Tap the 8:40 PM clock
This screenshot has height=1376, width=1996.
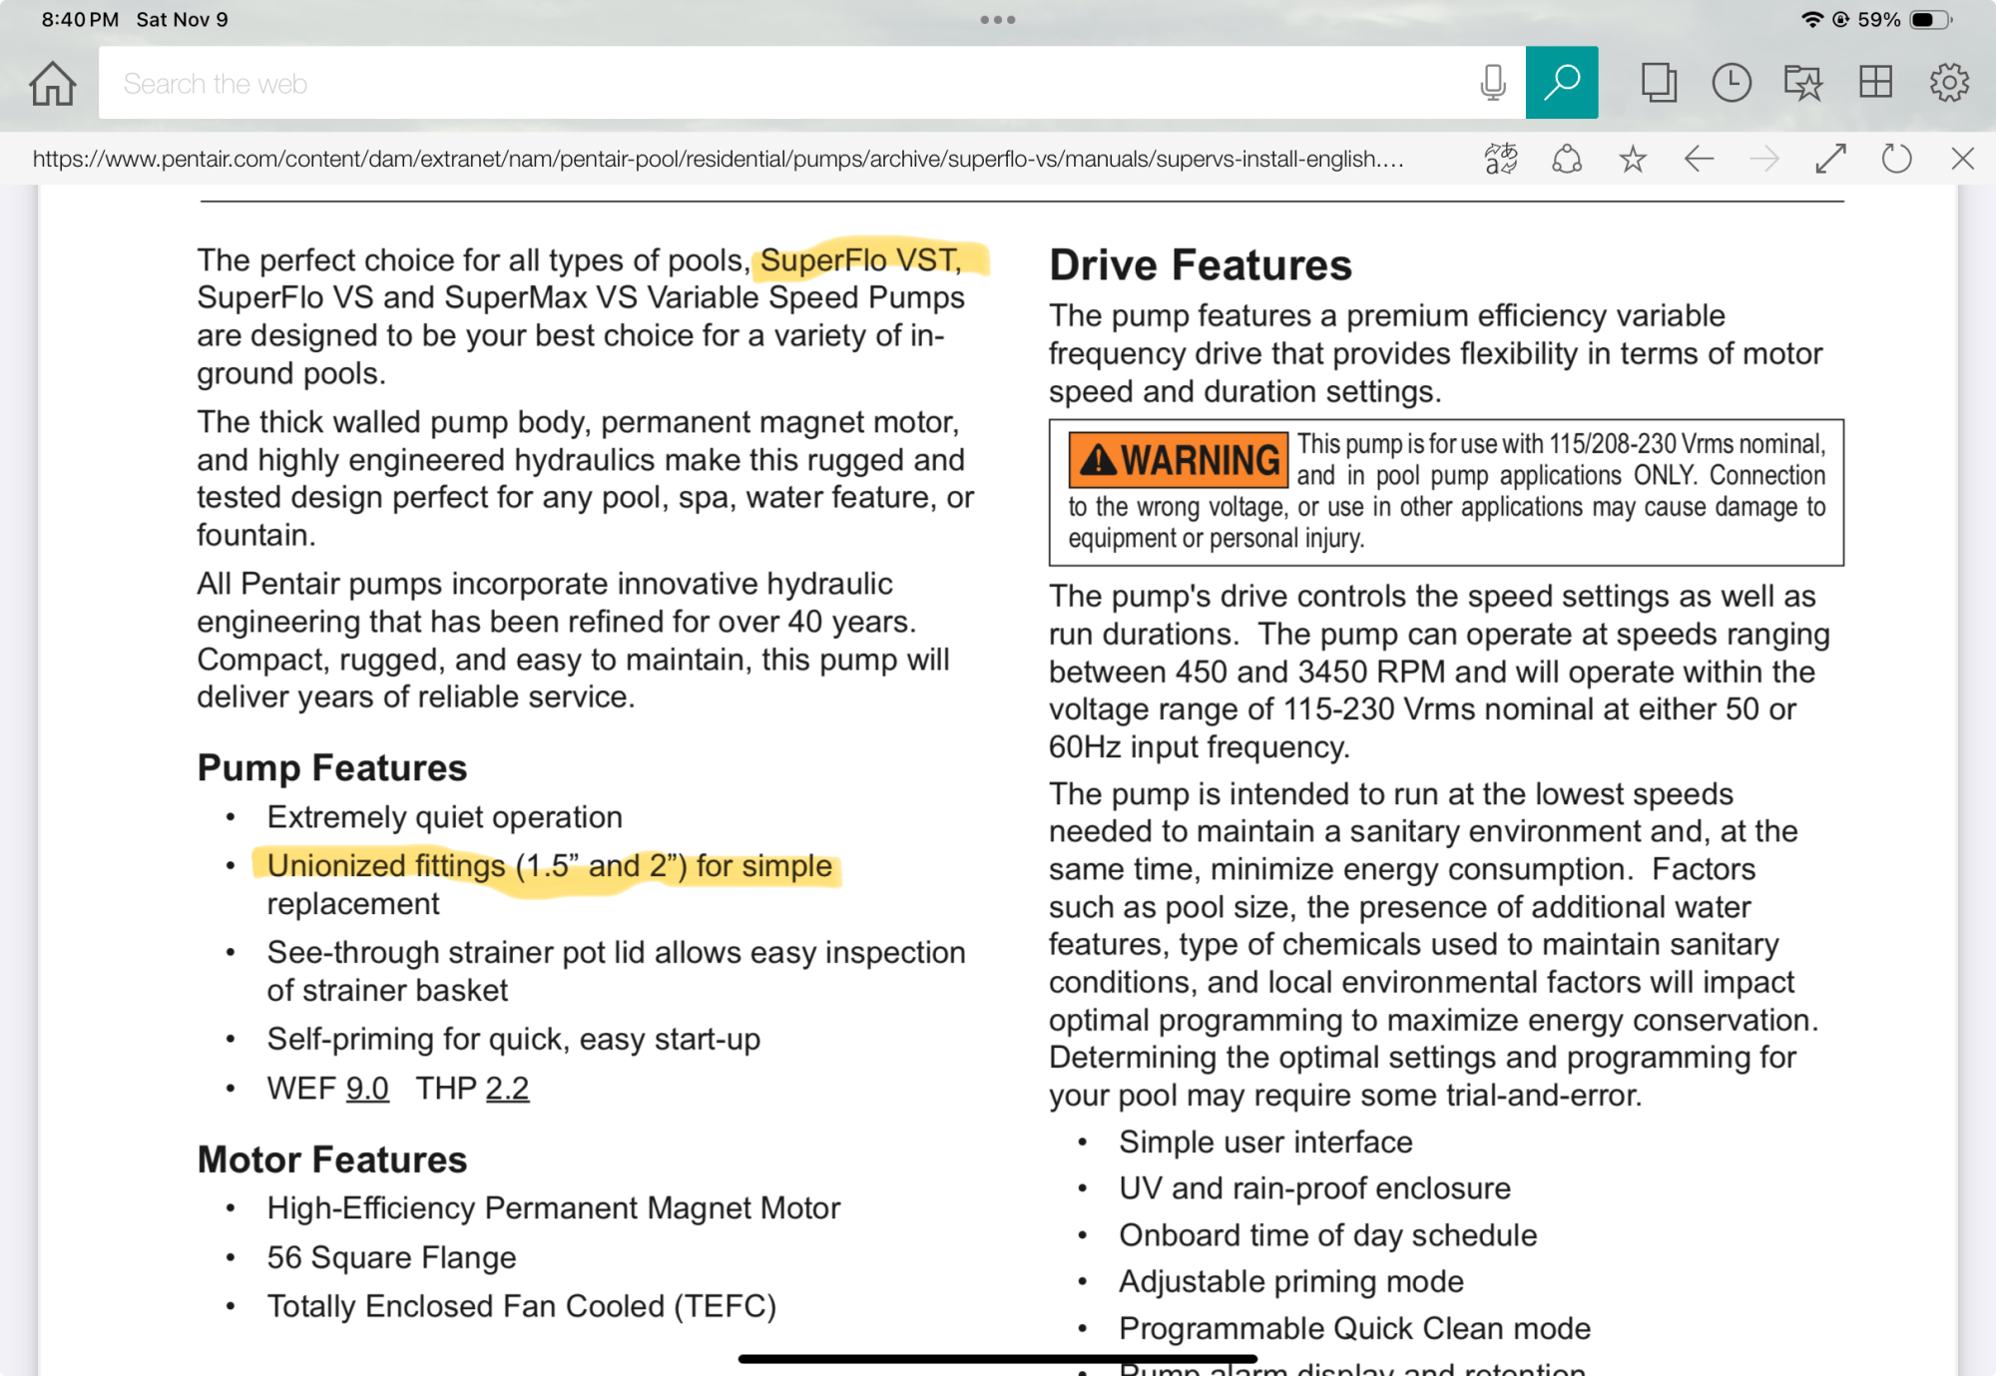(x=80, y=20)
